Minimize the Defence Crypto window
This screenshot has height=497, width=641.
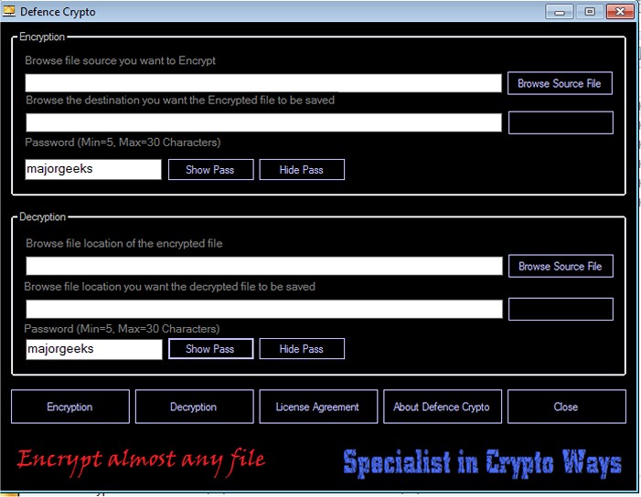tap(560, 12)
